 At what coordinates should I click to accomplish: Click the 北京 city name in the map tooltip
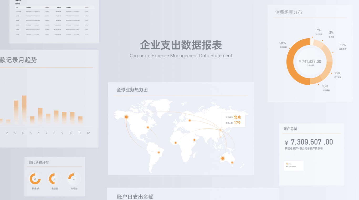(237, 117)
